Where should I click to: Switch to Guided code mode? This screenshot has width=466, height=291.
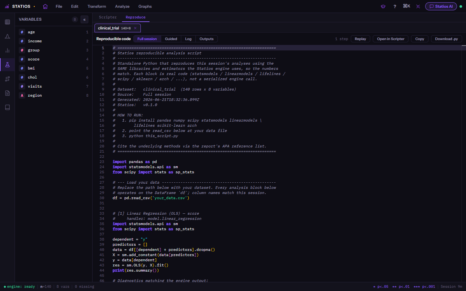pos(171,39)
